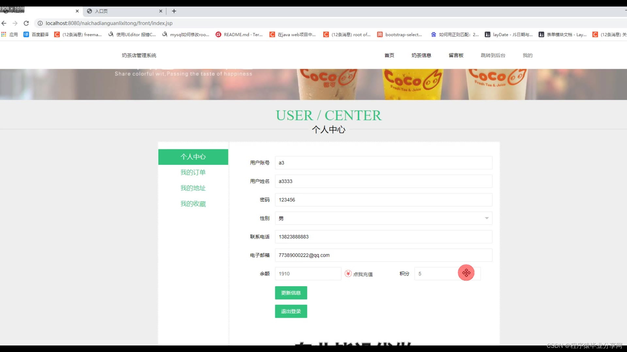
Task: Go to 留言板 message board
Action: [456, 55]
